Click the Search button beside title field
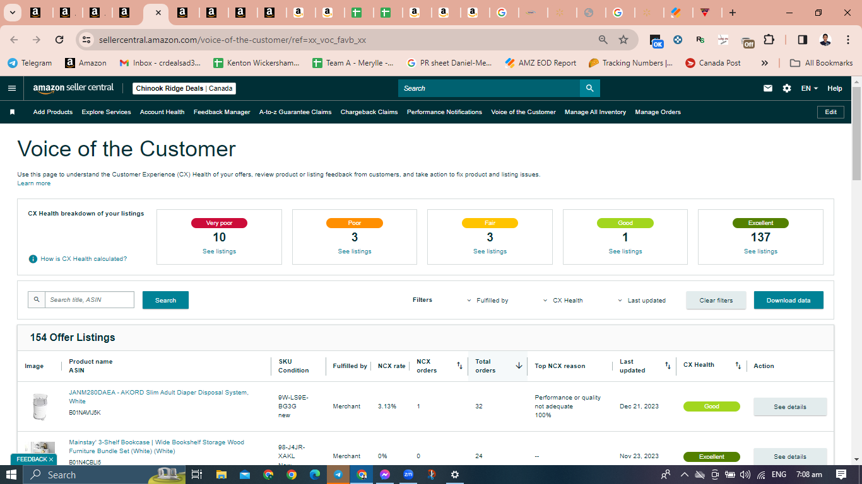The image size is (862, 484). (165, 300)
